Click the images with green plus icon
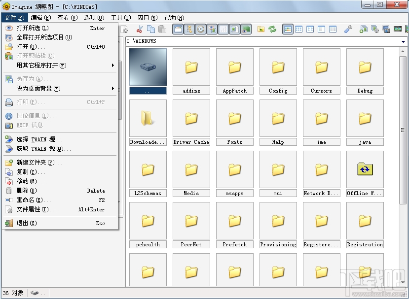409x299 pixels. 363,29
